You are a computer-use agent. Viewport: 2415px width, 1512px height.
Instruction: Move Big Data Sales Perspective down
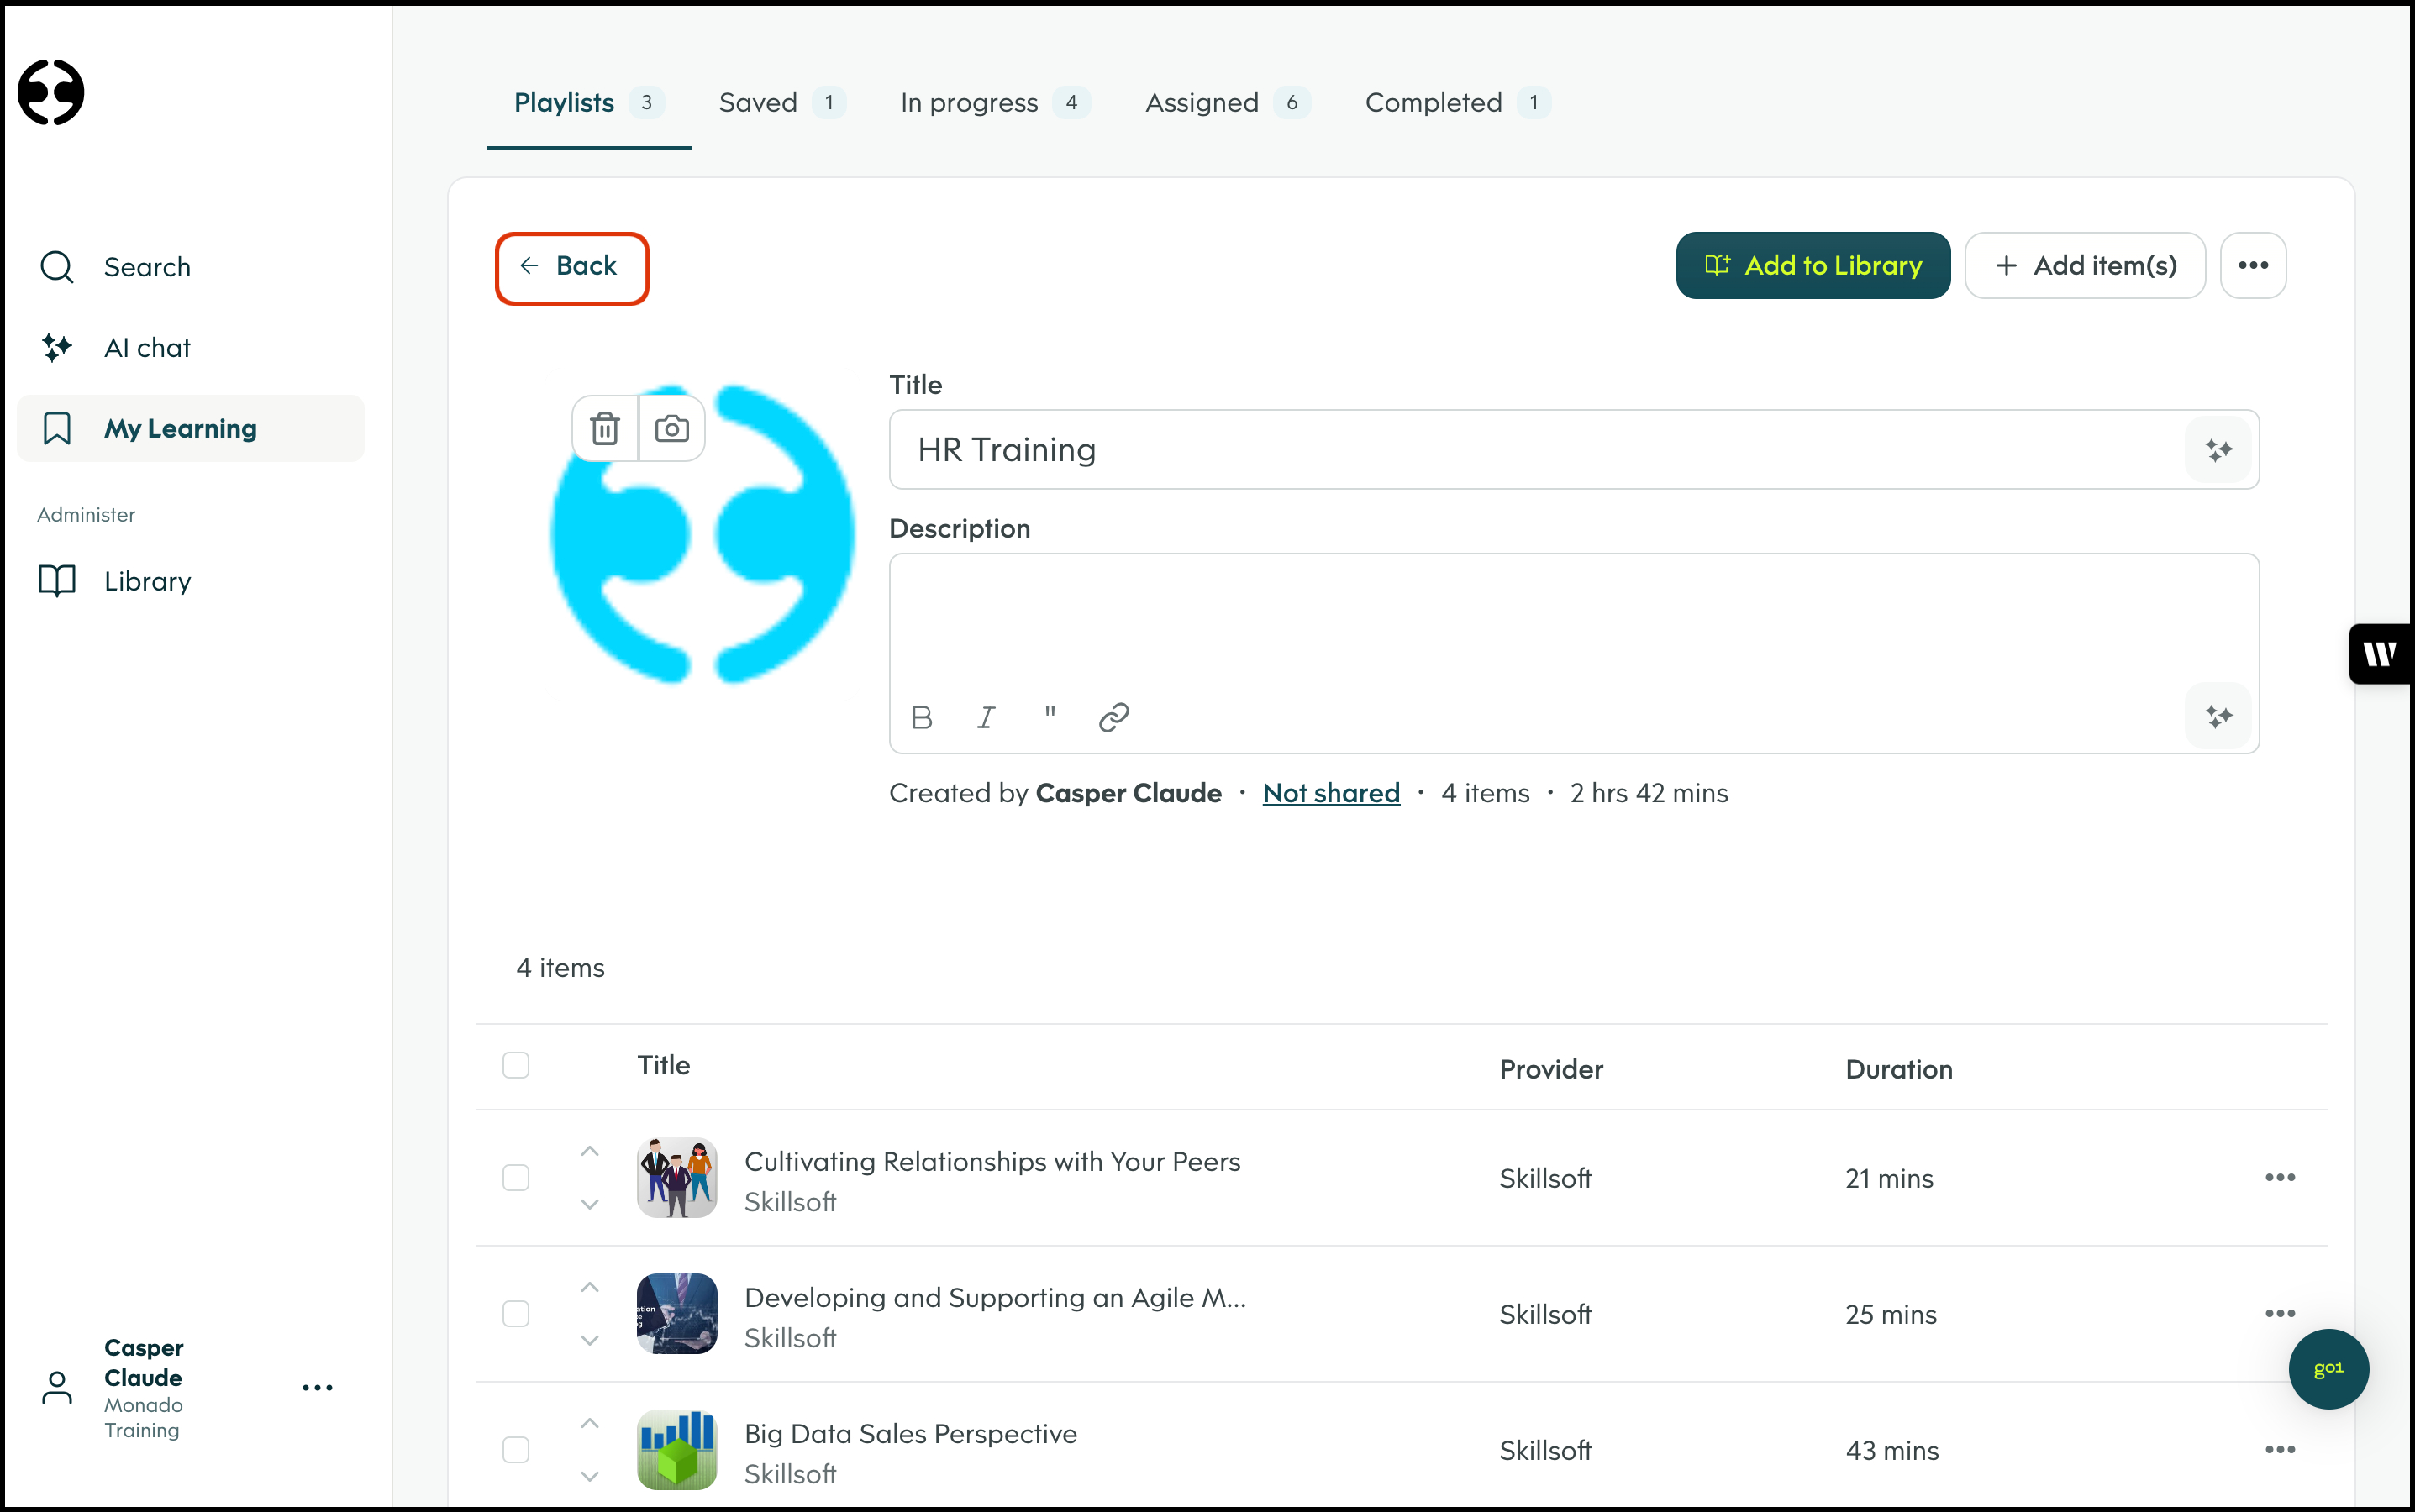click(x=590, y=1476)
